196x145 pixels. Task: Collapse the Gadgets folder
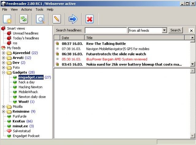click(4, 72)
